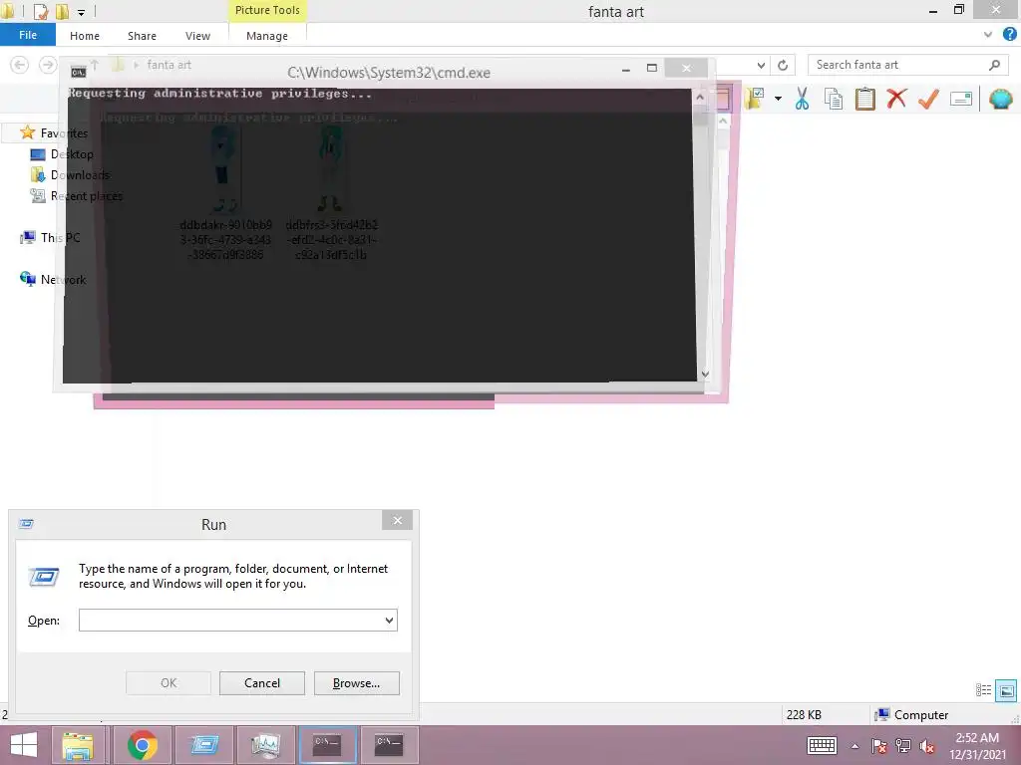
Task: Switch to large thumbnails view in status bar
Action: click(x=1006, y=690)
